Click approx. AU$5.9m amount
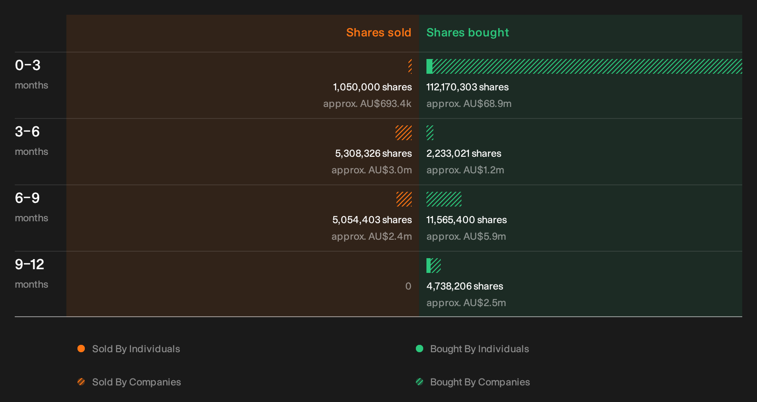Screen dimensions: 757x402 (466, 236)
